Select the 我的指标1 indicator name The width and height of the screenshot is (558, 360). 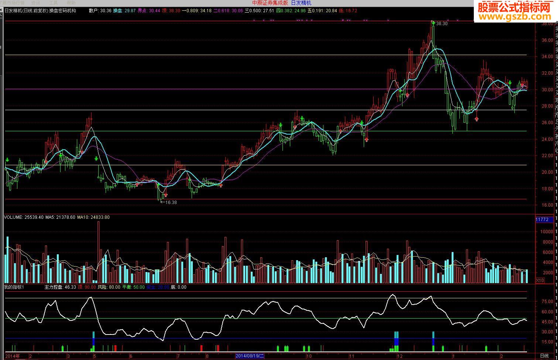[14, 287]
